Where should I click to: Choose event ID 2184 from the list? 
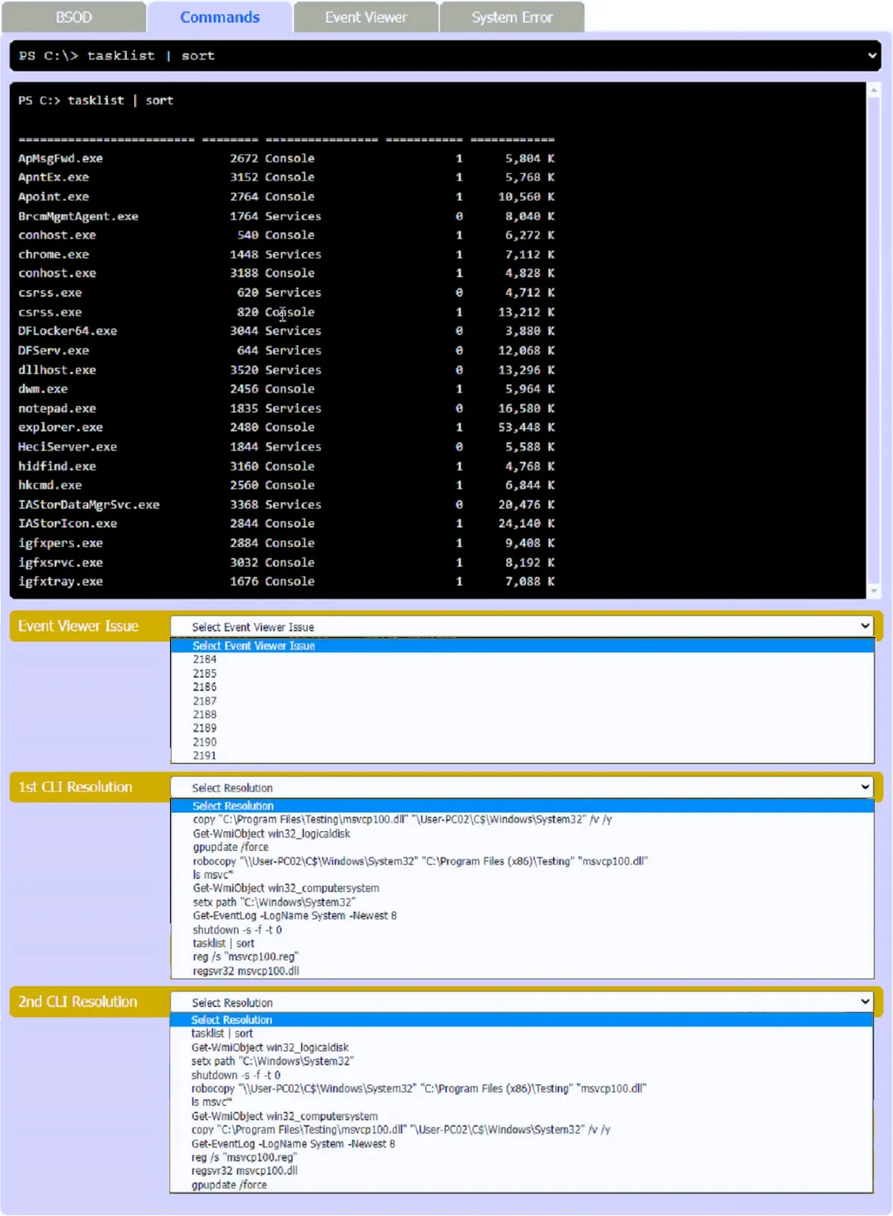pyautogui.click(x=522, y=660)
